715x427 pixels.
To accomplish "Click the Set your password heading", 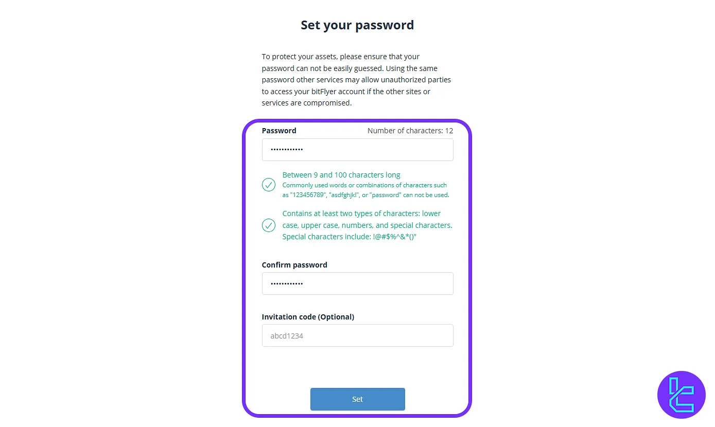I will click(357, 25).
